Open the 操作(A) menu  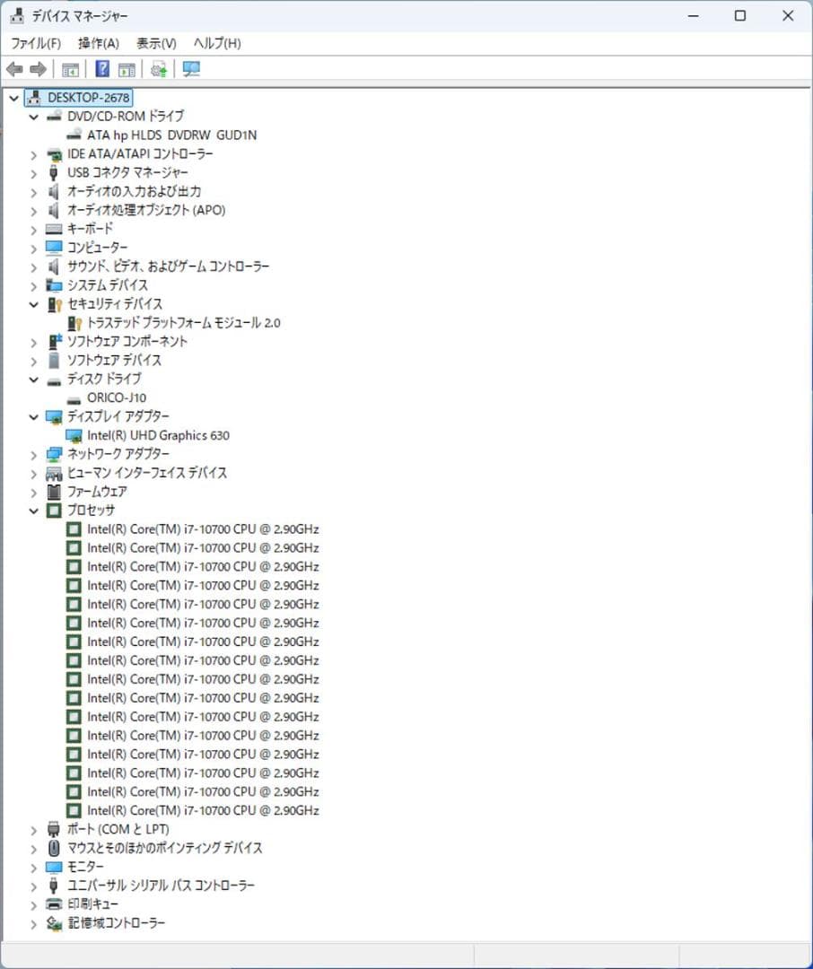pos(99,43)
